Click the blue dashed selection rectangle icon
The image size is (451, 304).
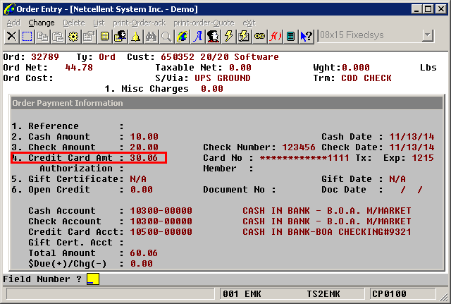27,37
